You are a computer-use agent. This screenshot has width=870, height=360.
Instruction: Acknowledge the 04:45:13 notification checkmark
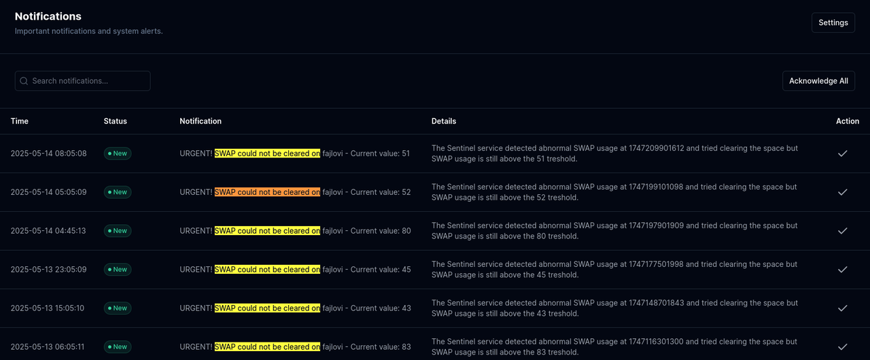coord(842,231)
